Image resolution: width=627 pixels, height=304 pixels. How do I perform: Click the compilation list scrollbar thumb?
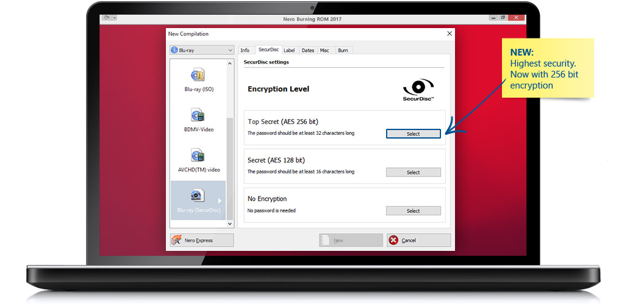tap(230, 168)
